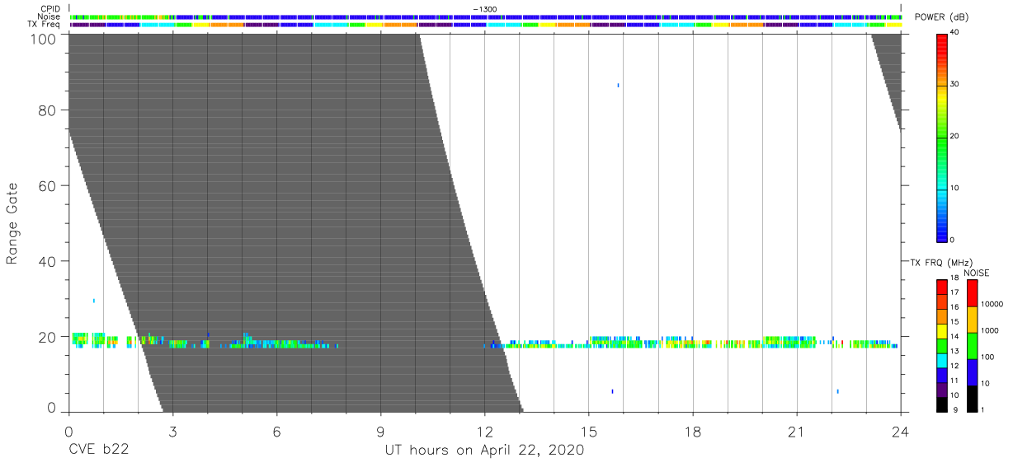
Task: Click the 10000 label in the NOISE legend
Action: (x=992, y=304)
